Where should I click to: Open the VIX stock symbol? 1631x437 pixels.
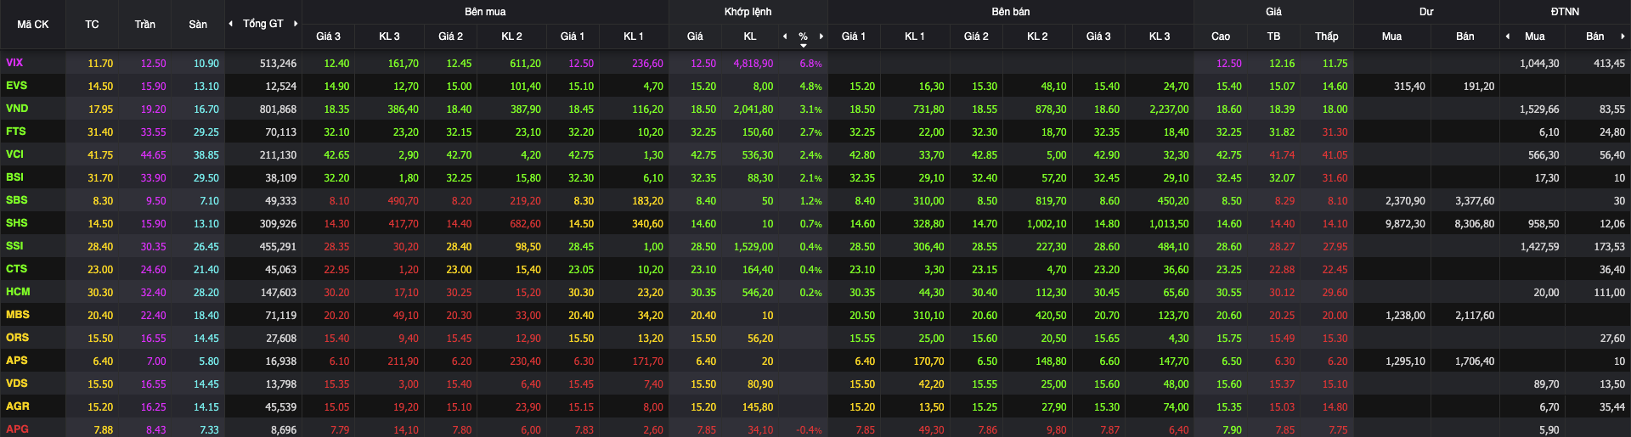click(x=14, y=63)
